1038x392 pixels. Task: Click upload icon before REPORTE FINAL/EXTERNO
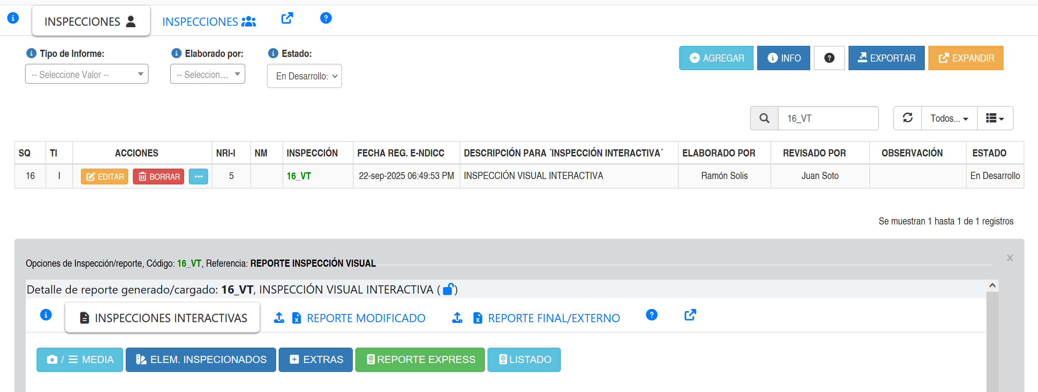[x=457, y=318]
